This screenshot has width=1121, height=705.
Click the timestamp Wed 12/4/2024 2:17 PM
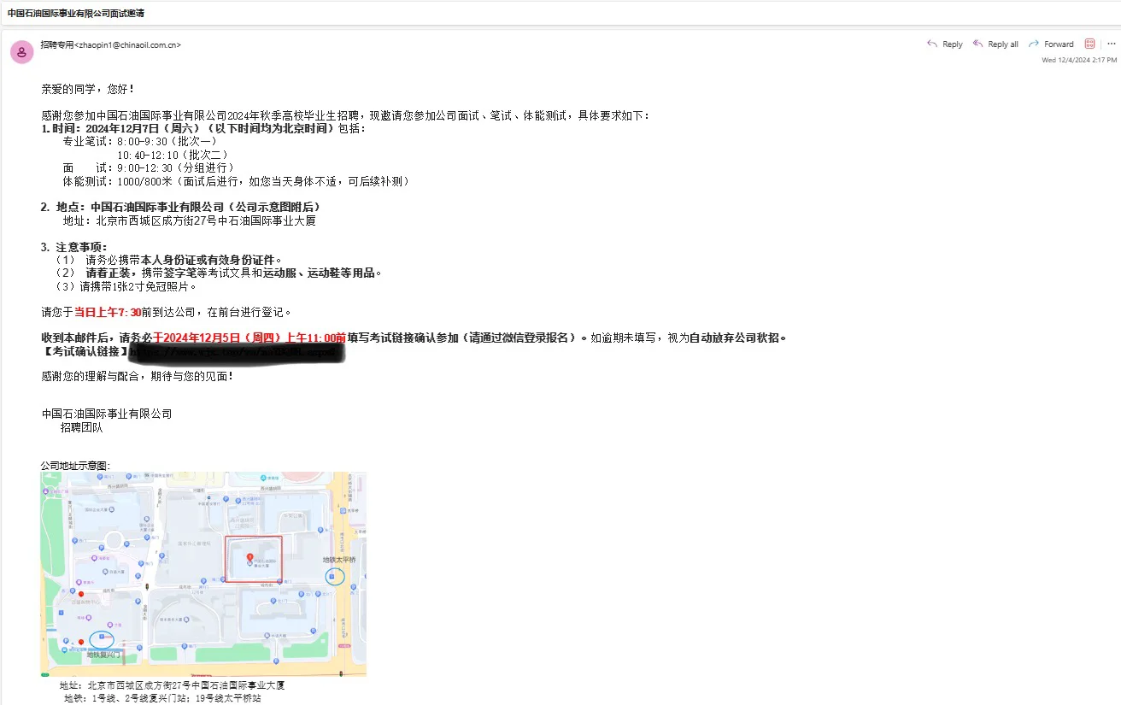coord(1079,60)
